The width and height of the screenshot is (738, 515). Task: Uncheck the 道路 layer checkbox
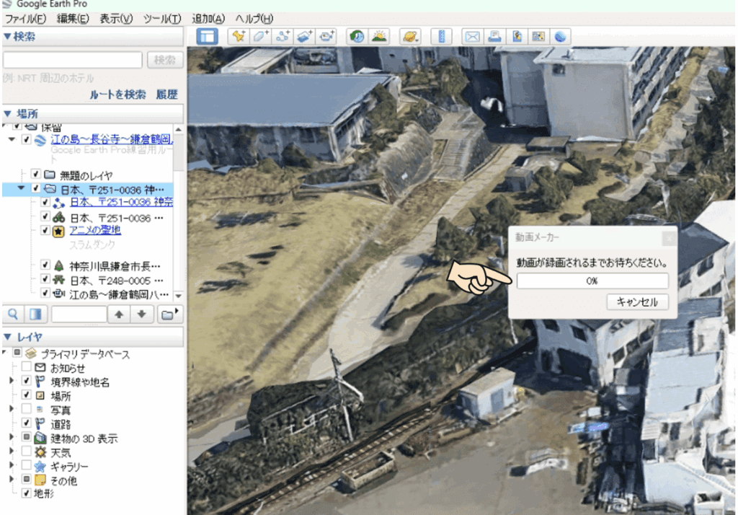pos(26,423)
